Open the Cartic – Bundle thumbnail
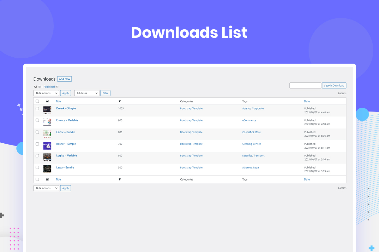379x252 pixels. pyautogui.click(x=47, y=134)
